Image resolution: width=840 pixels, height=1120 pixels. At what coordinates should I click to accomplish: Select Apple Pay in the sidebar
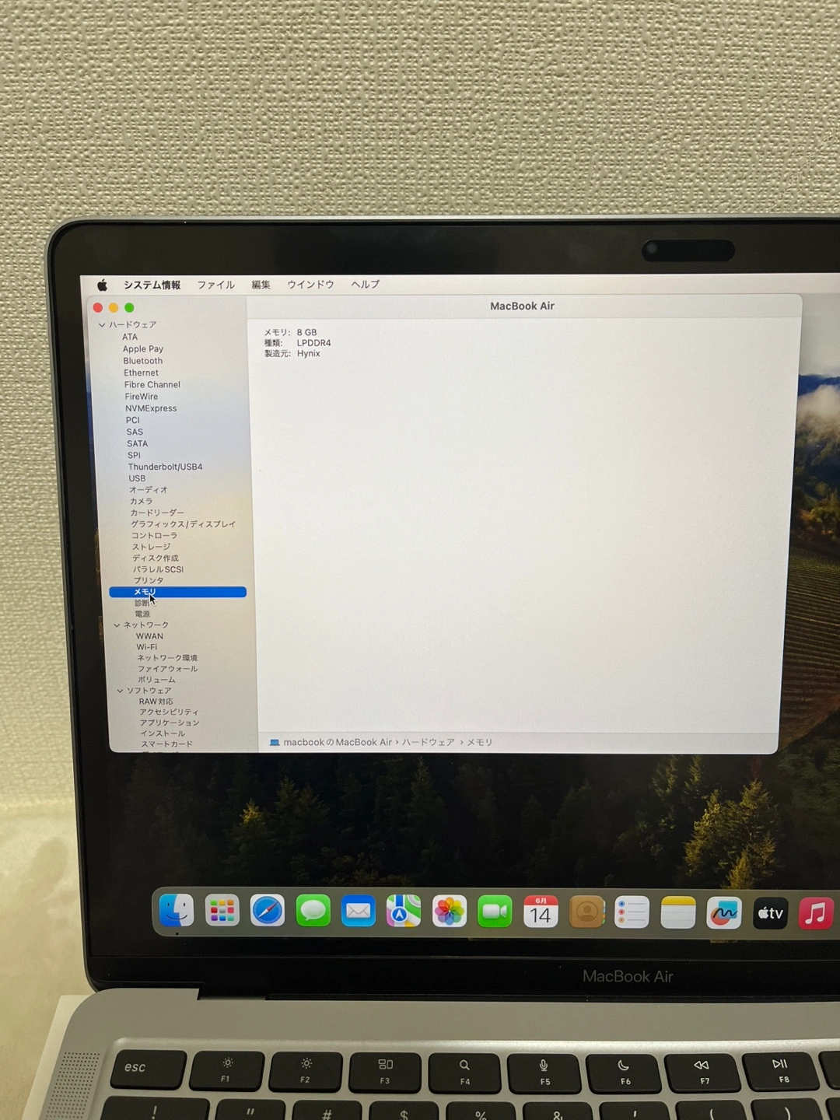tap(143, 348)
